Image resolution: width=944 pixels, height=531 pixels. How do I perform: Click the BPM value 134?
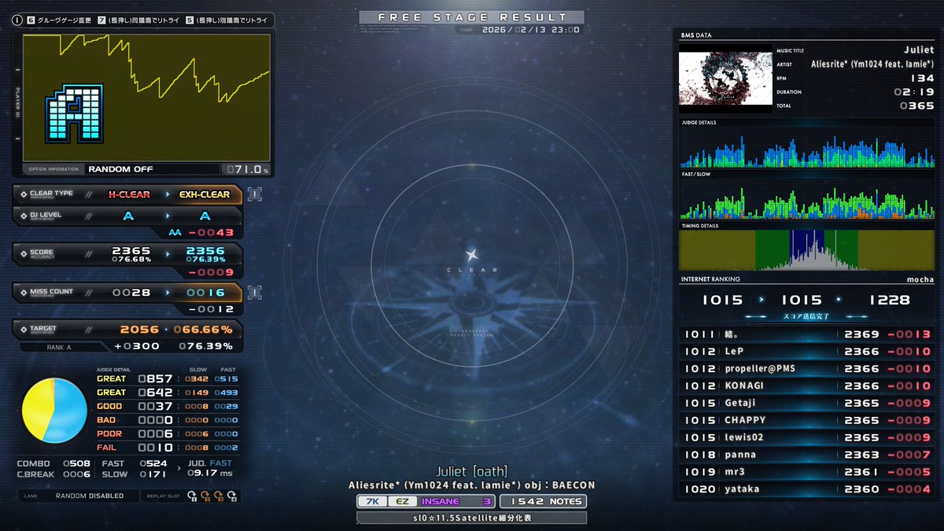point(922,78)
